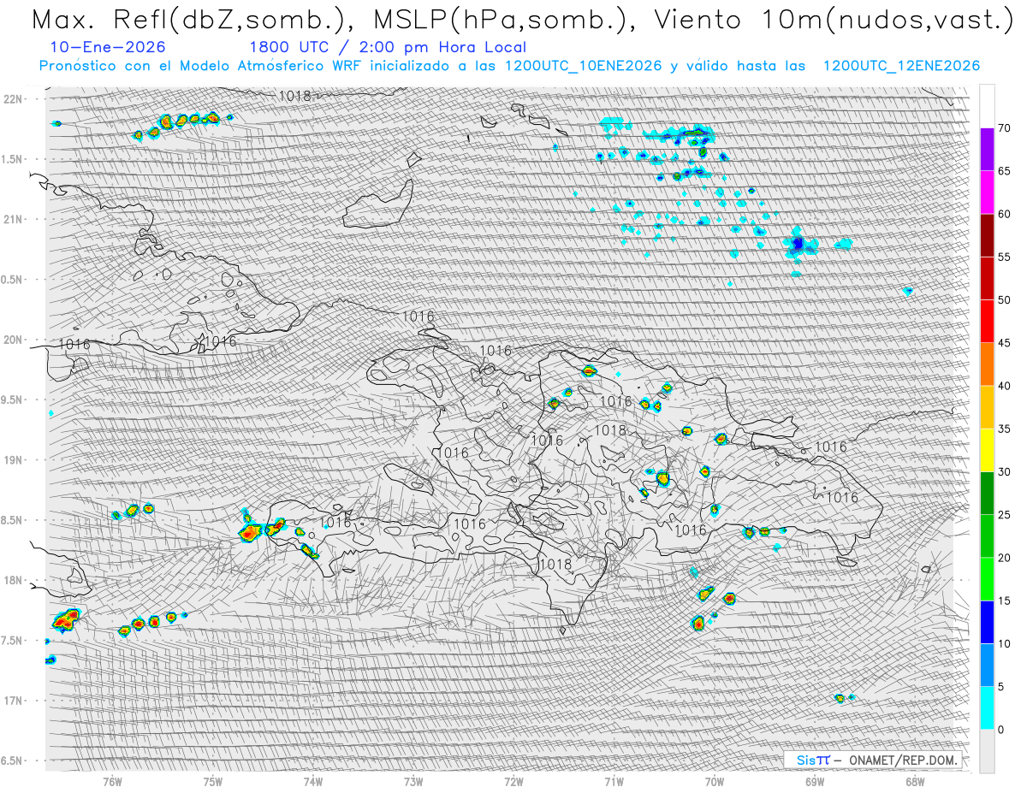Viewport: 1027px width, 793px height.
Task: Click the cyan 0–5 dBZ colorbar segment
Action: click(987, 708)
